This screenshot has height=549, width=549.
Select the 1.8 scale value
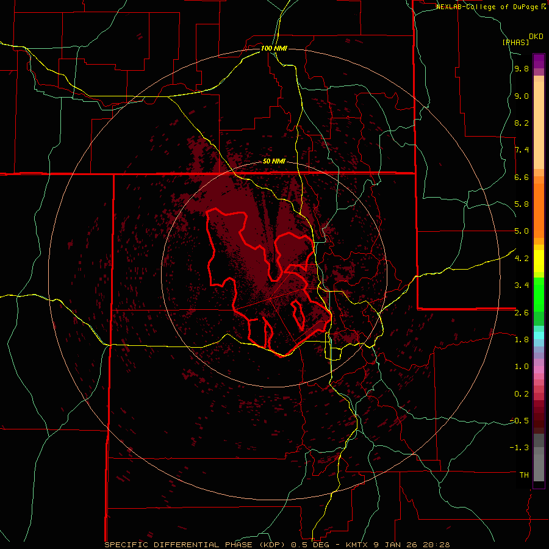[522, 340]
